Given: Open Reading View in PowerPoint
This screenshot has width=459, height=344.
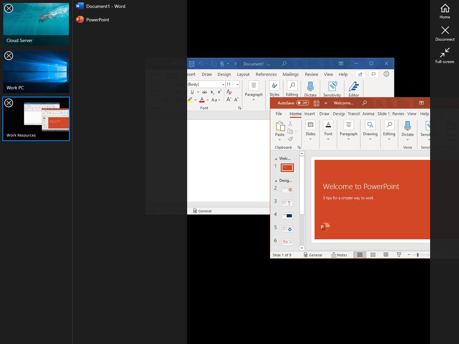Looking at the screenshot, I should point(386,255).
